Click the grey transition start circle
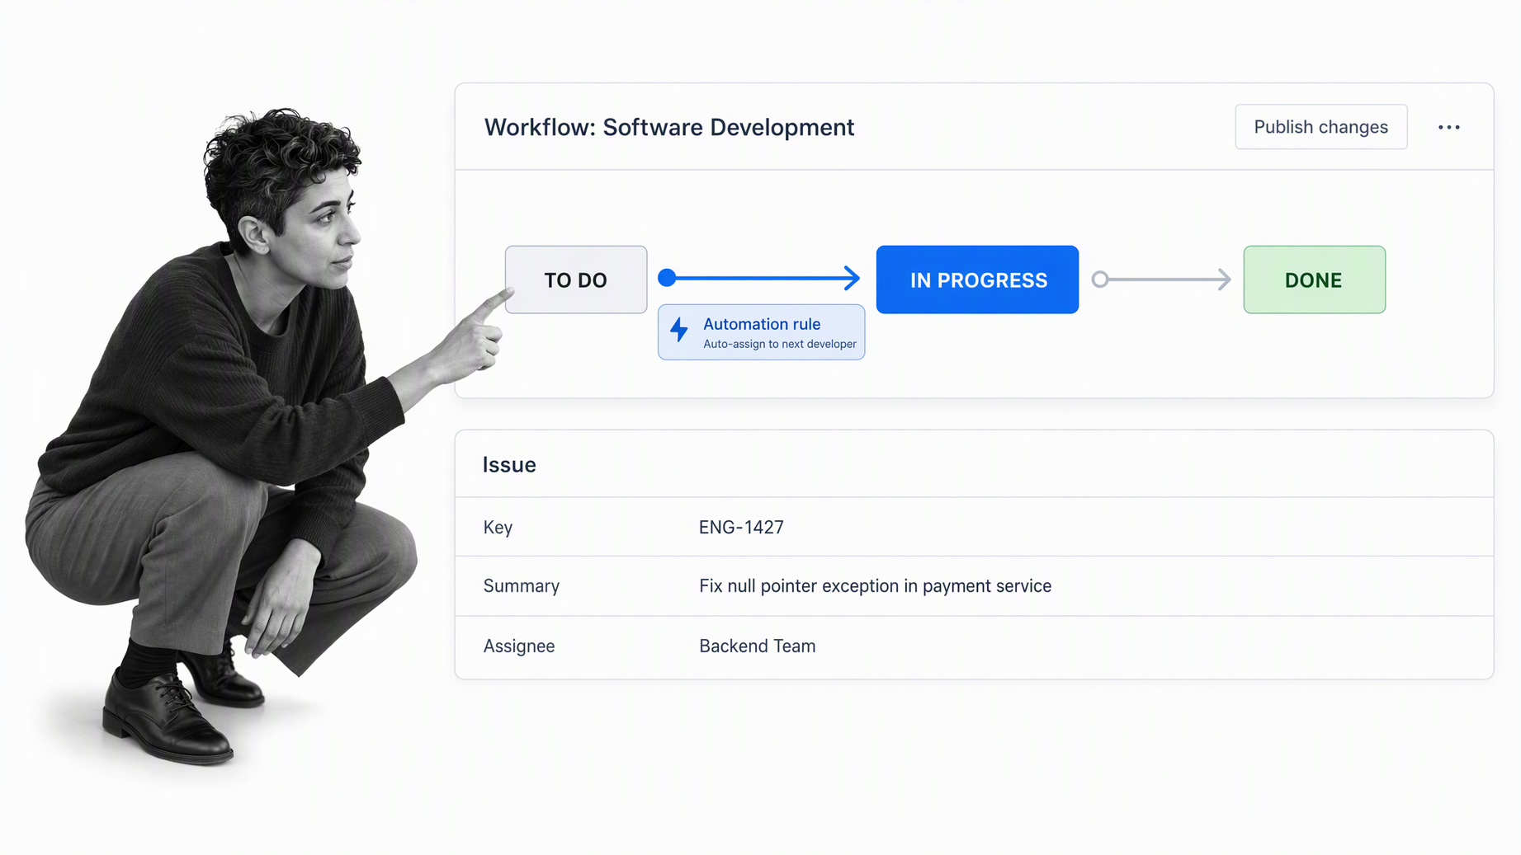The image size is (1521, 855). (x=1100, y=280)
